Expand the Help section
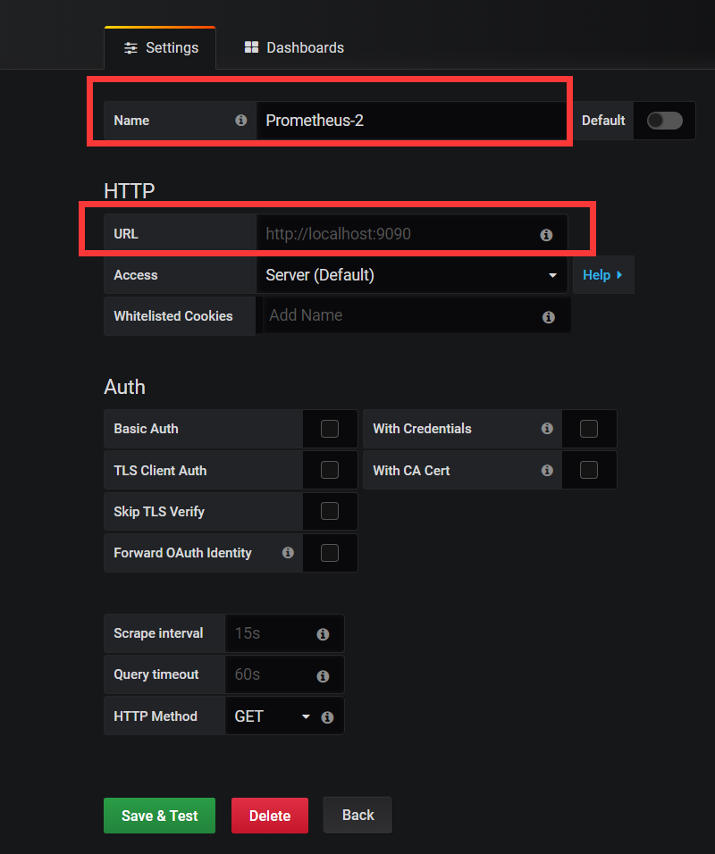This screenshot has width=715, height=854. (603, 275)
